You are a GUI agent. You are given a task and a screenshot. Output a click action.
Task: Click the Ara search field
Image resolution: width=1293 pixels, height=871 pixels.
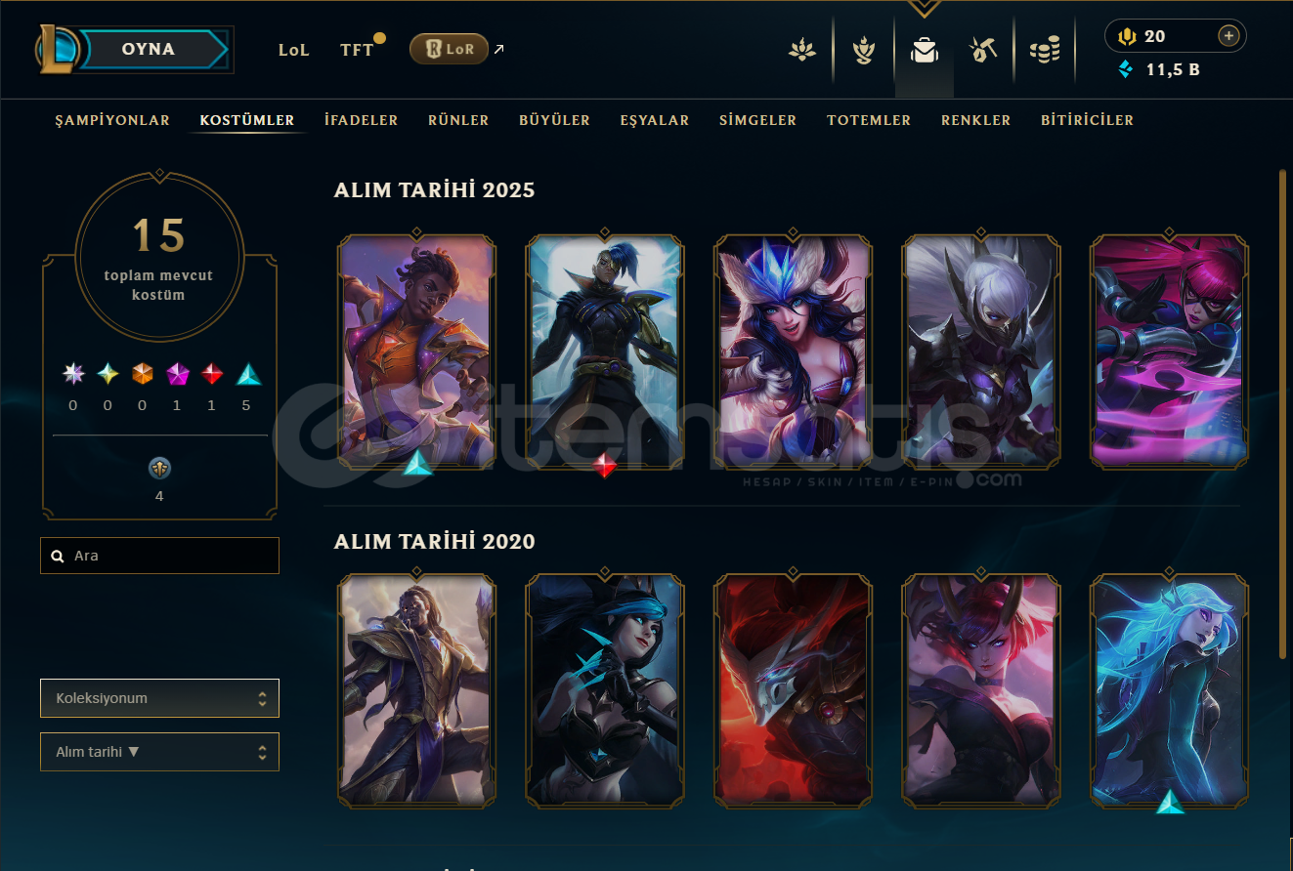click(x=159, y=556)
